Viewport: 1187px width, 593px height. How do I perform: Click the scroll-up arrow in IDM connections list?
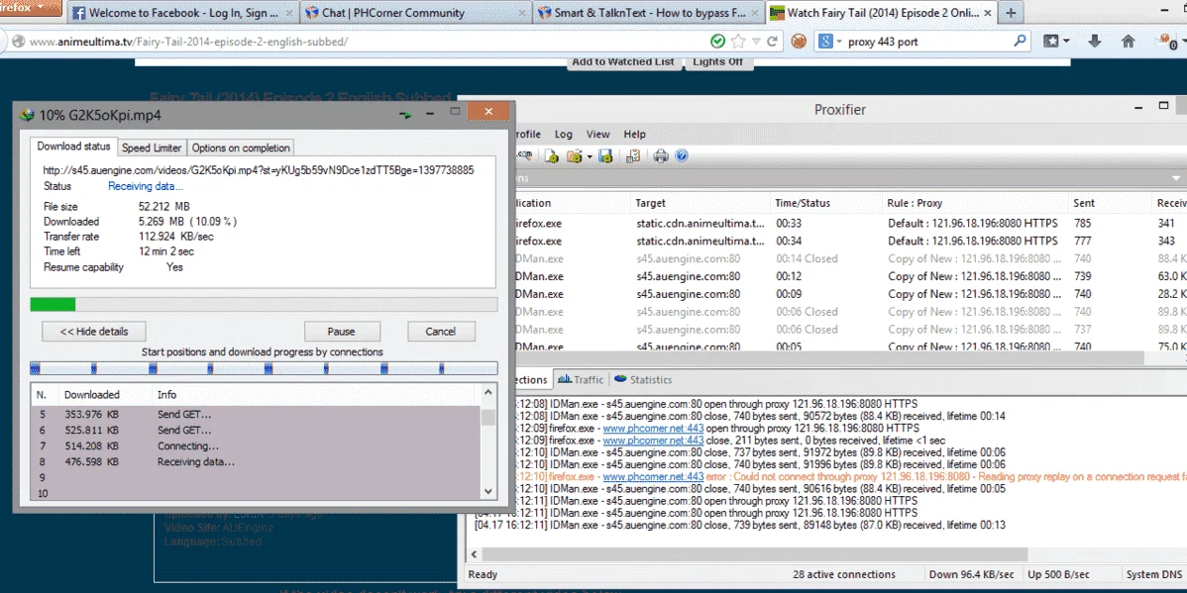click(488, 392)
